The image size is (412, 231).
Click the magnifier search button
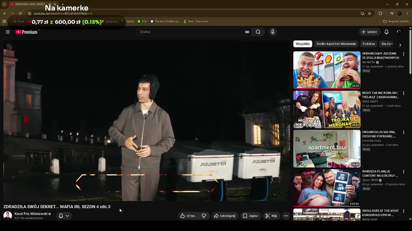258,32
